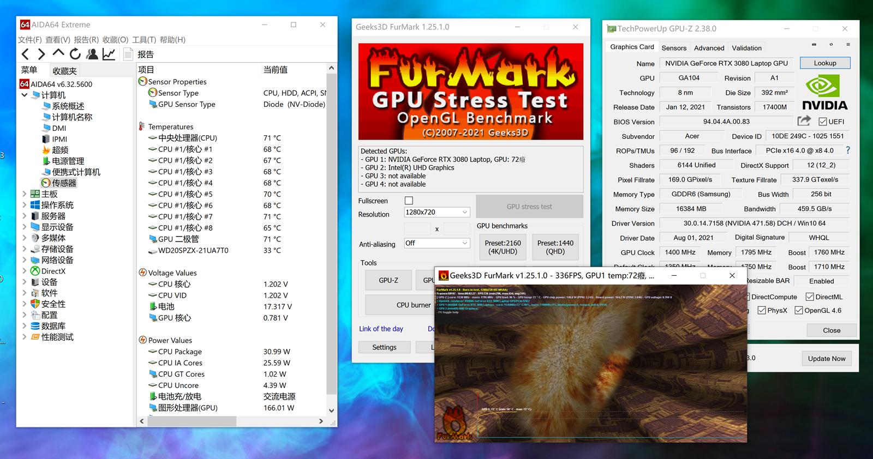Click AIDA64 vertical scrollbar down arrow
The width and height of the screenshot is (873, 459).
(331, 410)
